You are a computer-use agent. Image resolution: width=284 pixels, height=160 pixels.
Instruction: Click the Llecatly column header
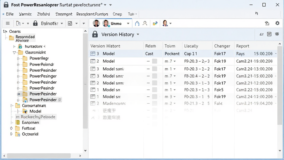coord(191,46)
